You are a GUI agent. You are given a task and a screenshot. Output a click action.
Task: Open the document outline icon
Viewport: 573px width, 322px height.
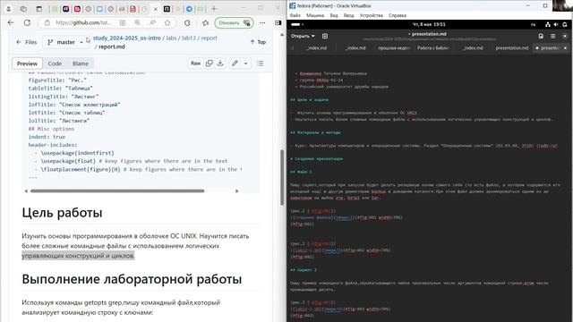click(261, 64)
